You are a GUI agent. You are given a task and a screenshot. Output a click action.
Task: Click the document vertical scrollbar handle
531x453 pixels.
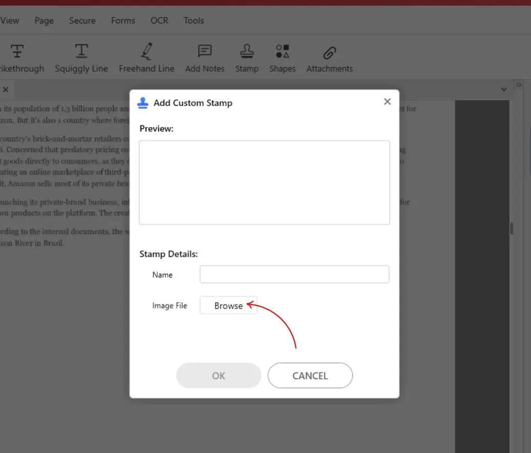click(512, 228)
